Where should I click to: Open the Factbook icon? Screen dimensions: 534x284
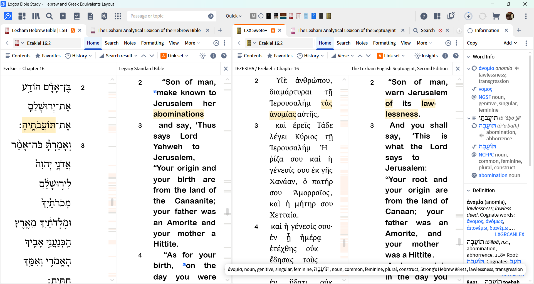[x=63, y=16]
